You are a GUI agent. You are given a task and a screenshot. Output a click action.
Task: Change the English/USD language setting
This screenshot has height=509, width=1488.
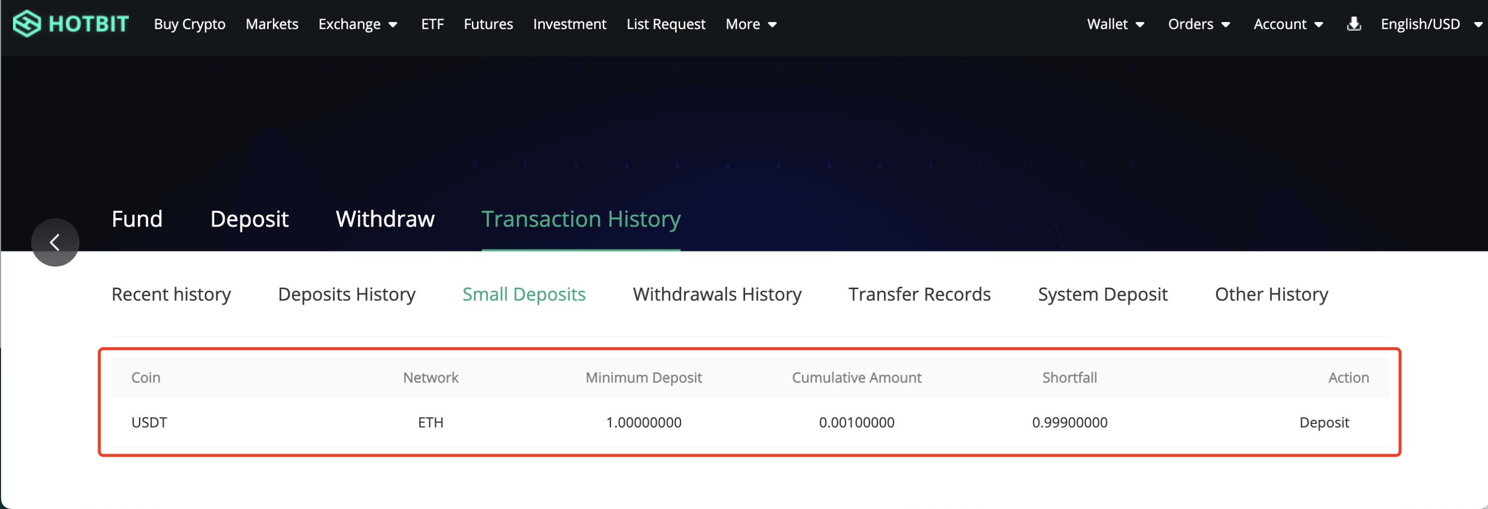coord(1430,24)
